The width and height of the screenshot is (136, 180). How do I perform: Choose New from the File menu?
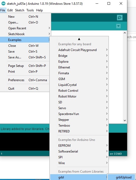[x=25, y=17]
